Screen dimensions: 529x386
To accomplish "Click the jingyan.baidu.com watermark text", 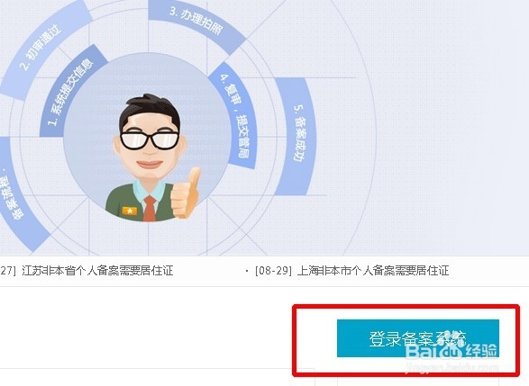I will 452,366.
